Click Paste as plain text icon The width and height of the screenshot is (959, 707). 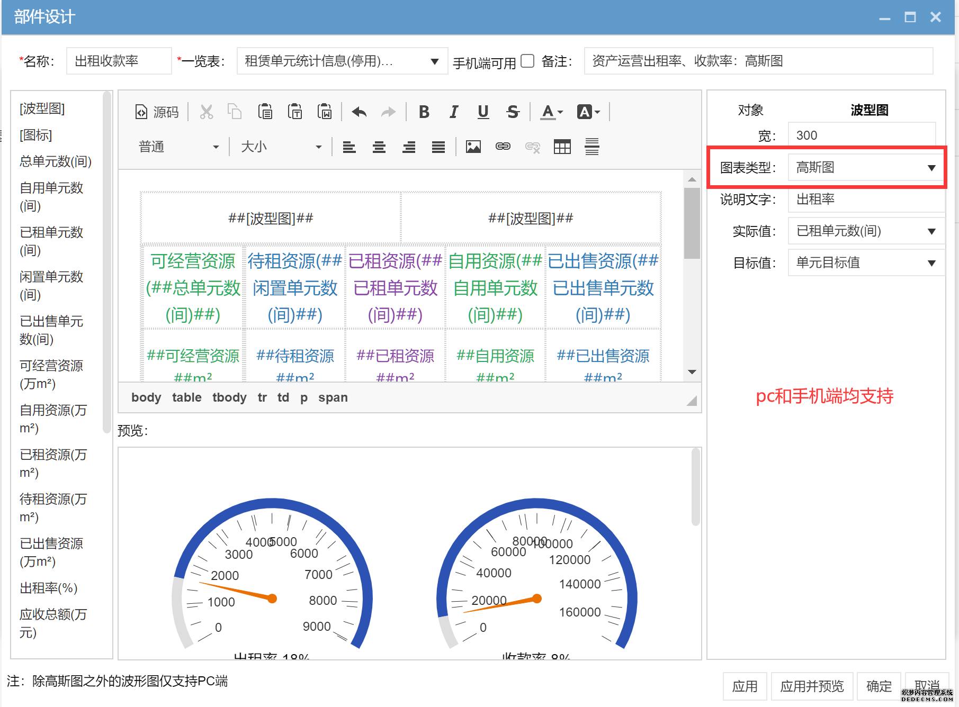coord(295,112)
